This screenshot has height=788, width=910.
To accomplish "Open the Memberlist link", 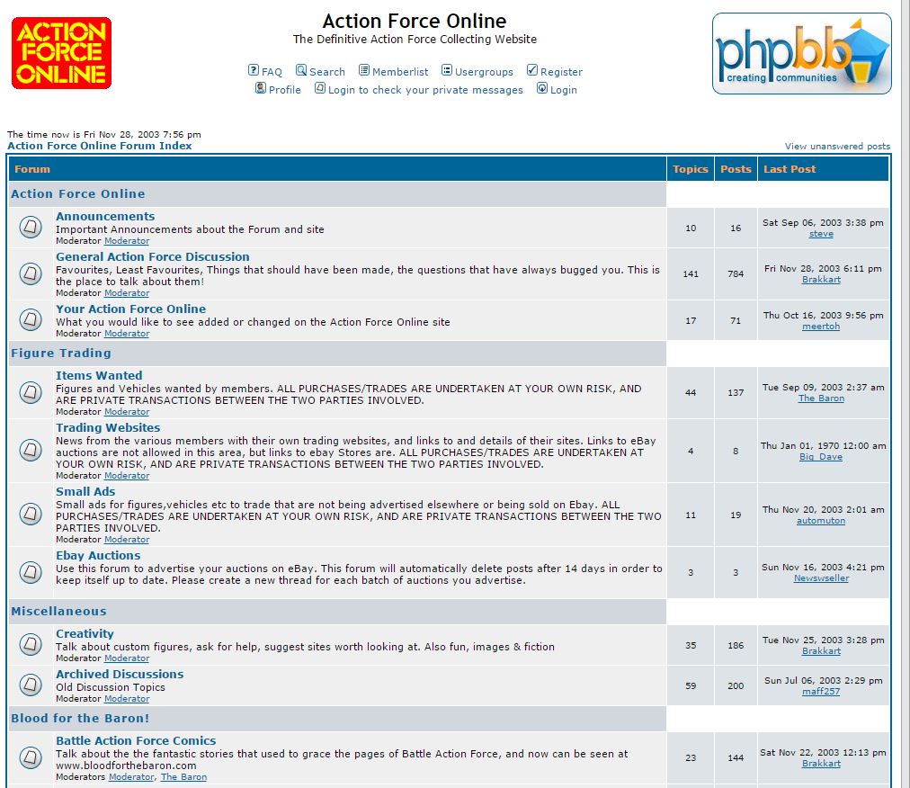I will click(x=400, y=72).
